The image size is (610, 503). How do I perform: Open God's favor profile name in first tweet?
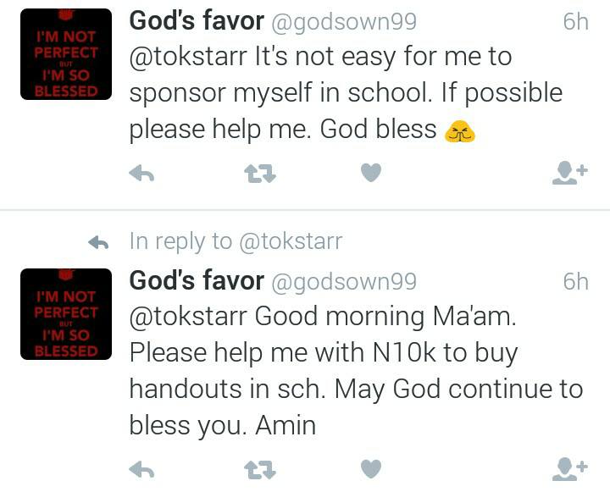tap(196, 21)
